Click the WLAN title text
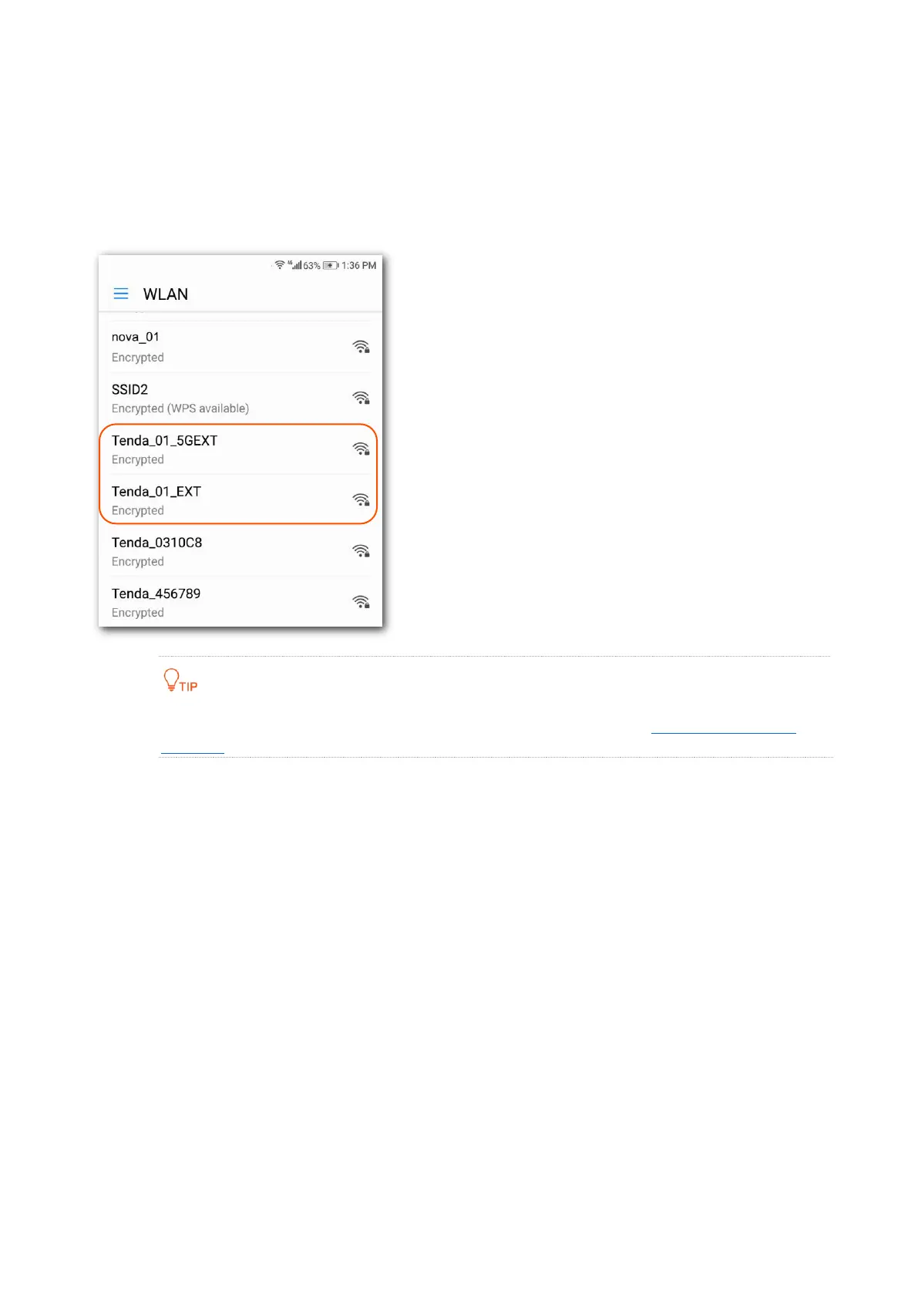The height and width of the screenshot is (1298, 918). [166, 294]
